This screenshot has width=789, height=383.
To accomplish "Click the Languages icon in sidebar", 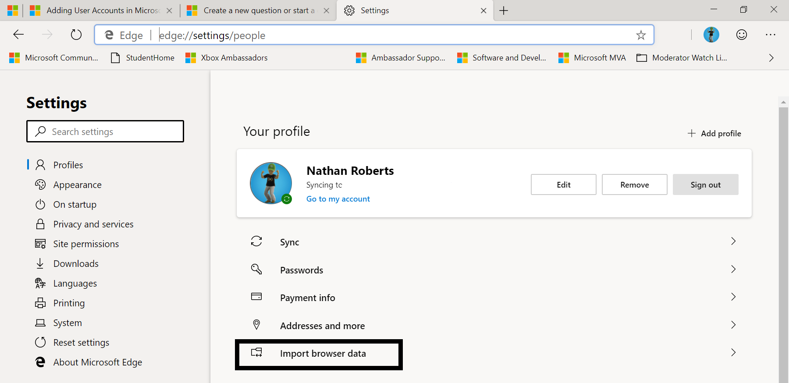I will [40, 283].
